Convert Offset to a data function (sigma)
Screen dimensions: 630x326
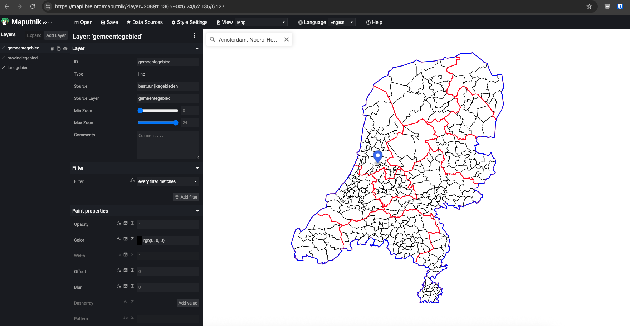[132, 270]
